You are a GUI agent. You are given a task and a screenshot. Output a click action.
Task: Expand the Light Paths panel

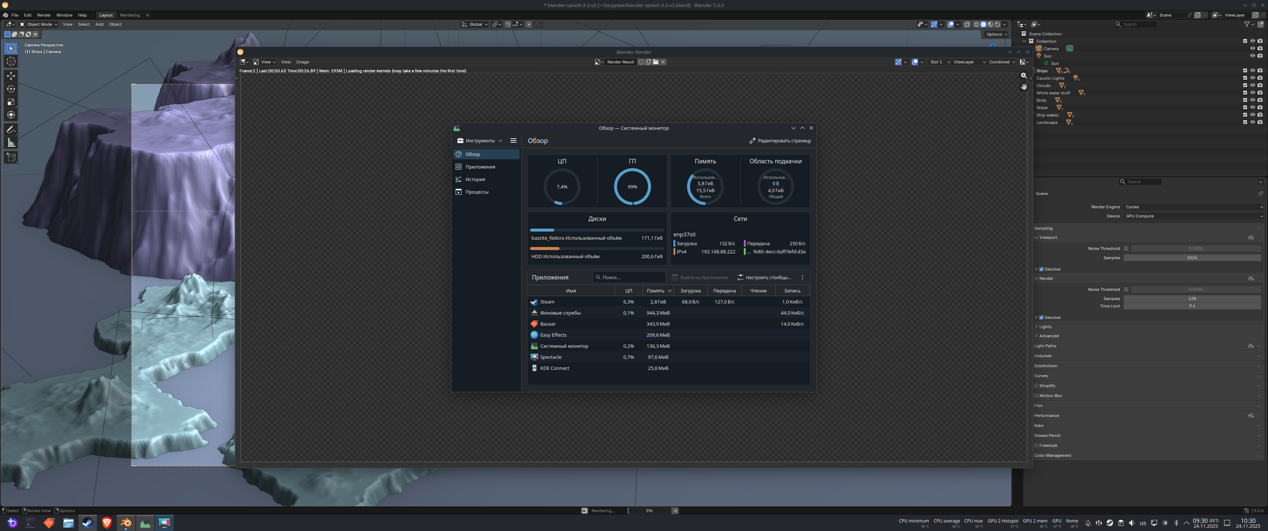(1045, 346)
